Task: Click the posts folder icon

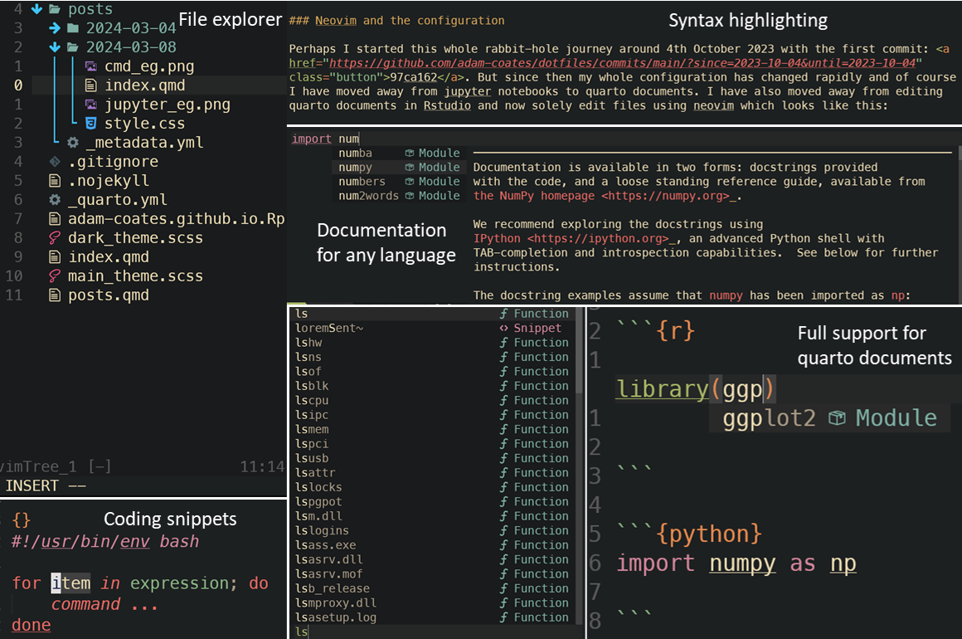Action: (x=55, y=8)
